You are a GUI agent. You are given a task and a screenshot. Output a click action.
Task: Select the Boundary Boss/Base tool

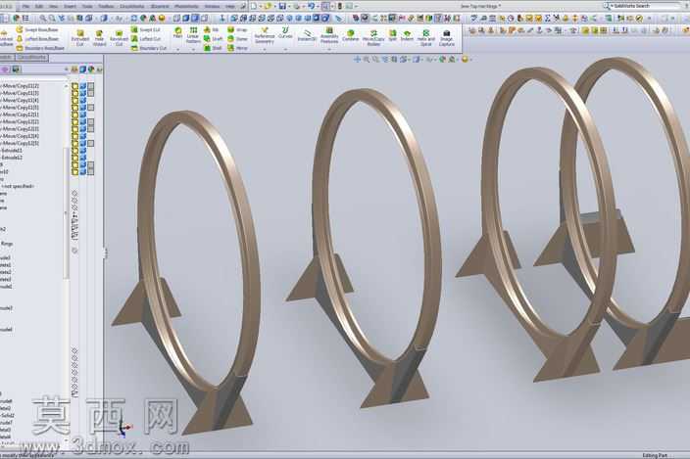tap(40, 48)
